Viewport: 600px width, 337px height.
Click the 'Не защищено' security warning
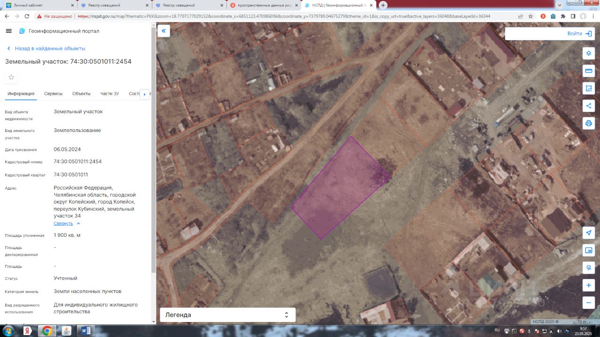tap(54, 16)
